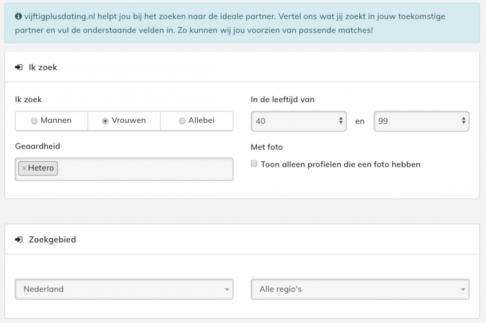Click the caret arrow on the Alle regio's selector
Image resolution: width=486 pixels, height=323 pixels.
[463, 289]
